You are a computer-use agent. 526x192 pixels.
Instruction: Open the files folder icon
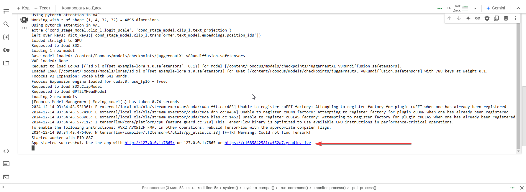point(6,63)
